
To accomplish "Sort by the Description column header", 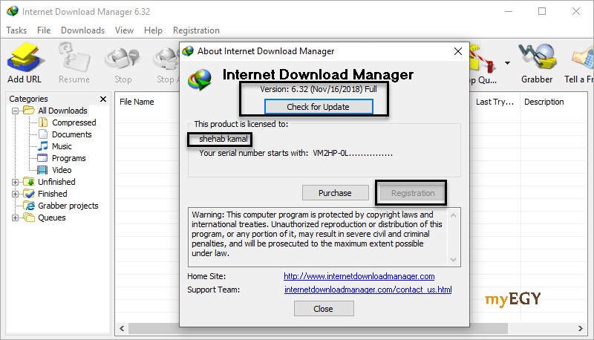I will pyautogui.click(x=544, y=102).
